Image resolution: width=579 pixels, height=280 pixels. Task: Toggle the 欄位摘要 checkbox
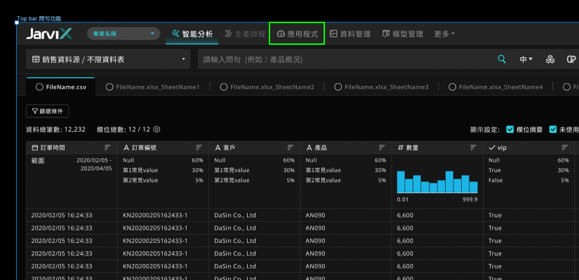pos(510,129)
